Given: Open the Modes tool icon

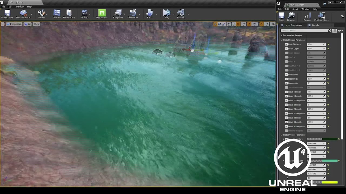Looking at the screenshot, I should click(42, 14).
